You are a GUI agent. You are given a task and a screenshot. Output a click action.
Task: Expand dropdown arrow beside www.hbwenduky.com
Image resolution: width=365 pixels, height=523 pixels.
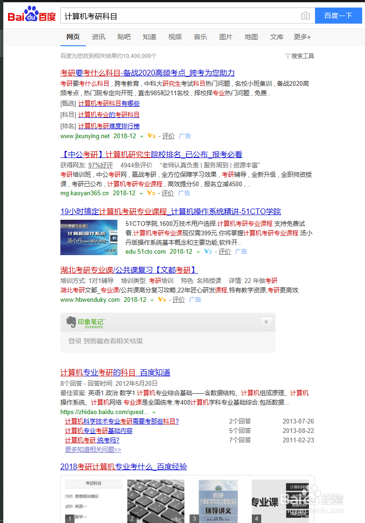(x=152, y=300)
